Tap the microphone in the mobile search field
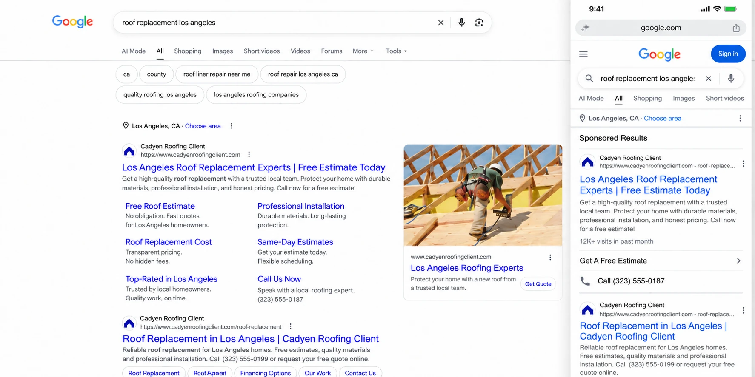Image resolution: width=755 pixels, height=377 pixels. [731, 78]
